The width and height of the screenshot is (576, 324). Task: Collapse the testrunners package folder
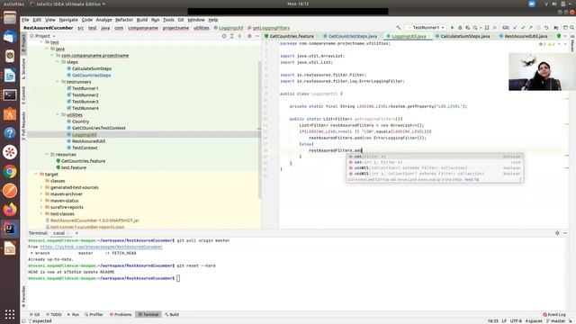coord(58,82)
